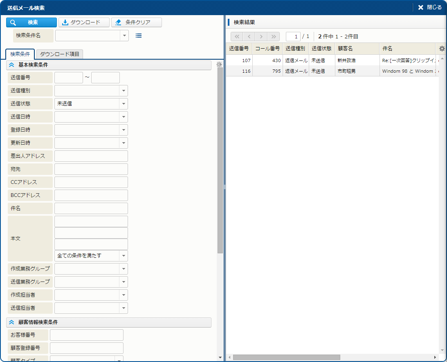Open the 全ての条件を満たす dropdown
Image resolution: width=447 pixels, height=362 pixels.
point(124,256)
